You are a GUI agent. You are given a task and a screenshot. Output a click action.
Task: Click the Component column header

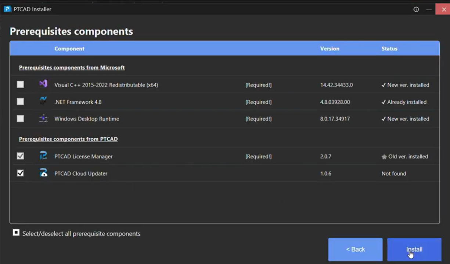click(x=69, y=49)
